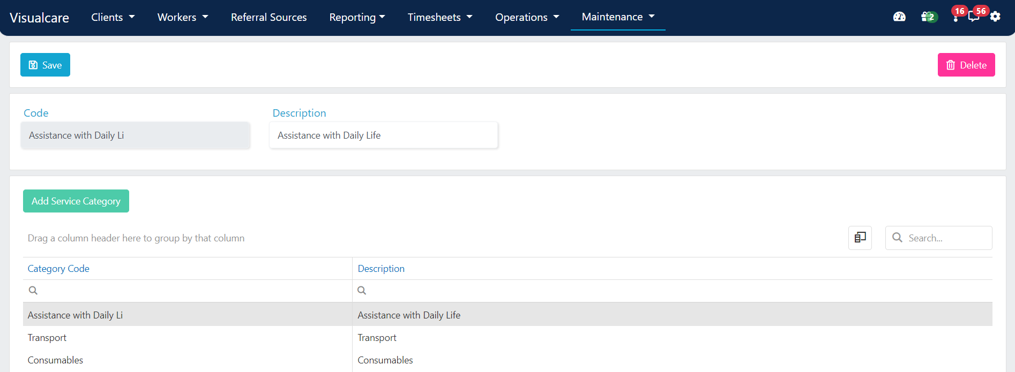
Task: Edit the Description field above the grid
Action: click(384, 135)
